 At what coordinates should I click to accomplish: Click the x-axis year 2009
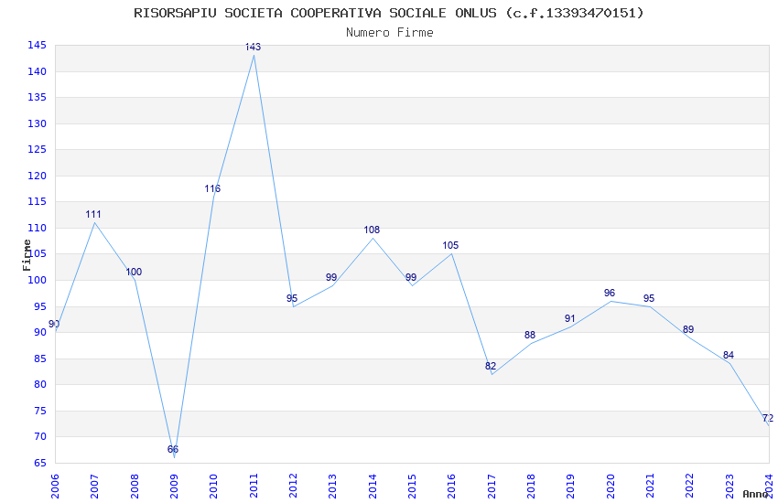(x=174, y=487)
